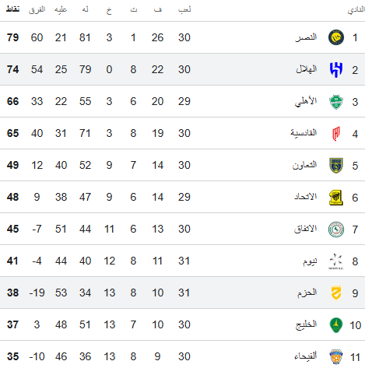This screenshot has height=368, width=372.
Task: Open the الاتحاد team name link
Action: pos(305,197)
